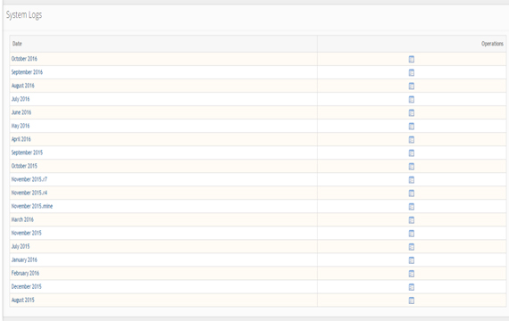Open the May 2016 log icon

[x=412, y=126]
